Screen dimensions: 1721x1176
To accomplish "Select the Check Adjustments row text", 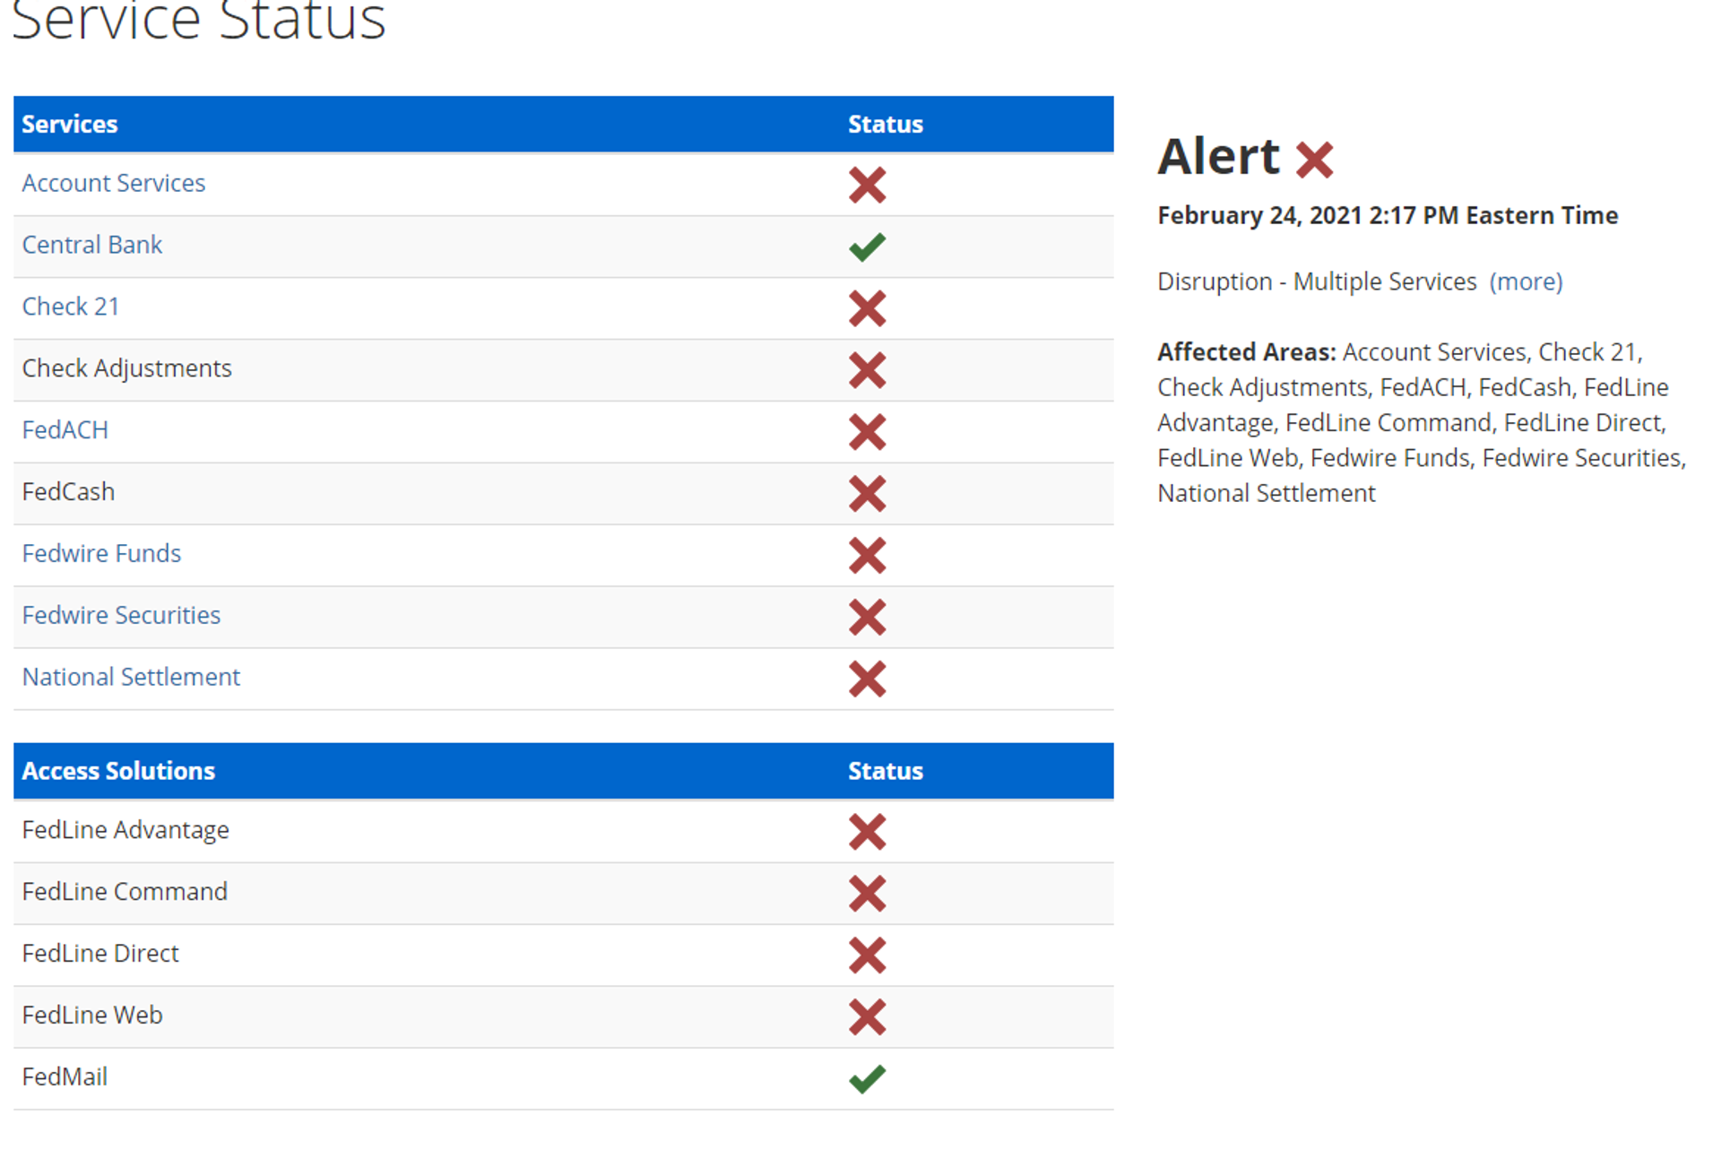I will tap(126, 368).
